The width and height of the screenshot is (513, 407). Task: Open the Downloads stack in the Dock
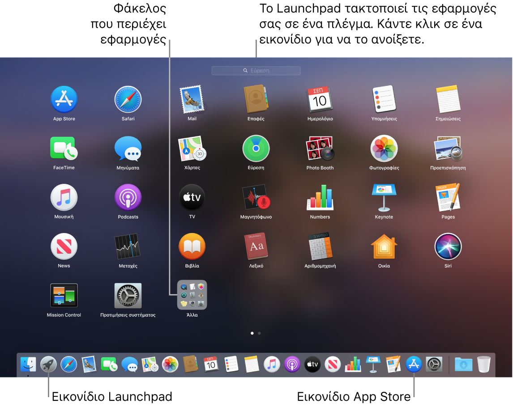tap(463, 364)
